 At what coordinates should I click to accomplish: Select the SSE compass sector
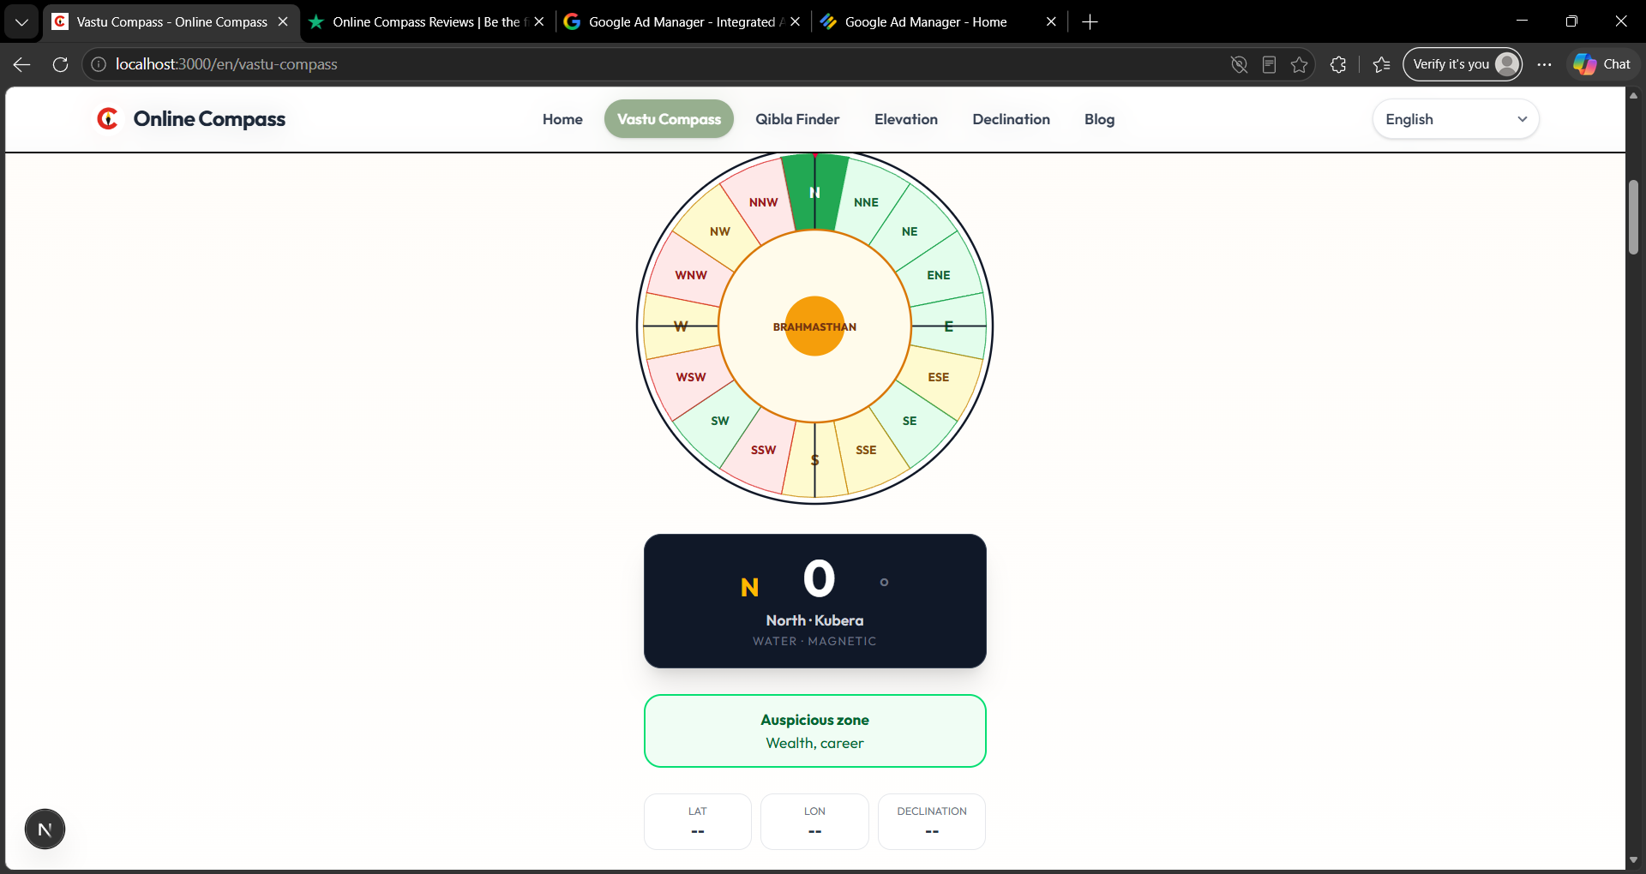[x=866, y=450]
